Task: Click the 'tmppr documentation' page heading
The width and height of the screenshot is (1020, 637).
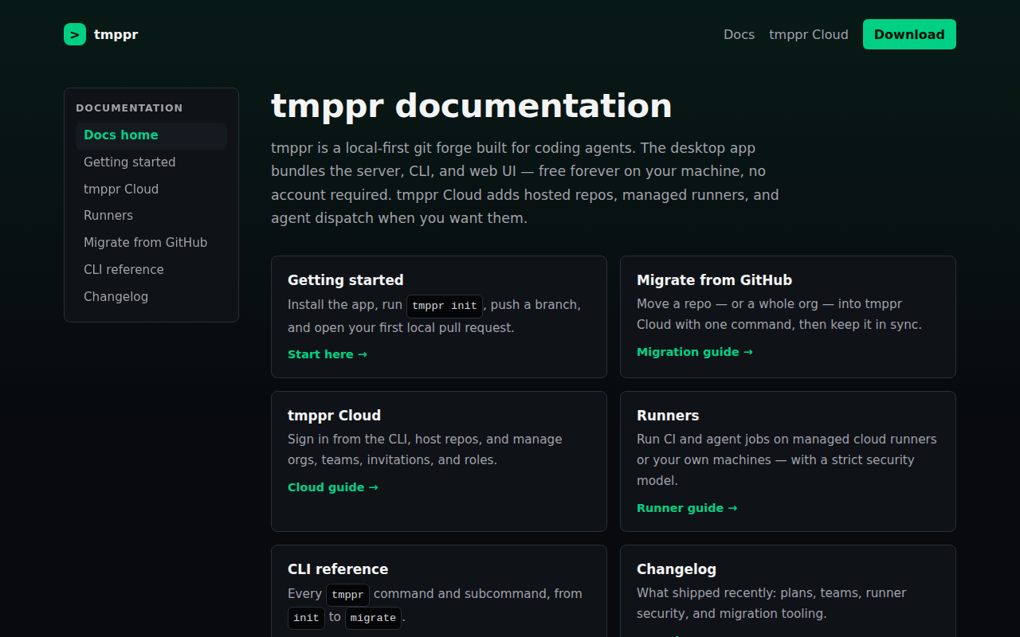Action: coord(472,106)
